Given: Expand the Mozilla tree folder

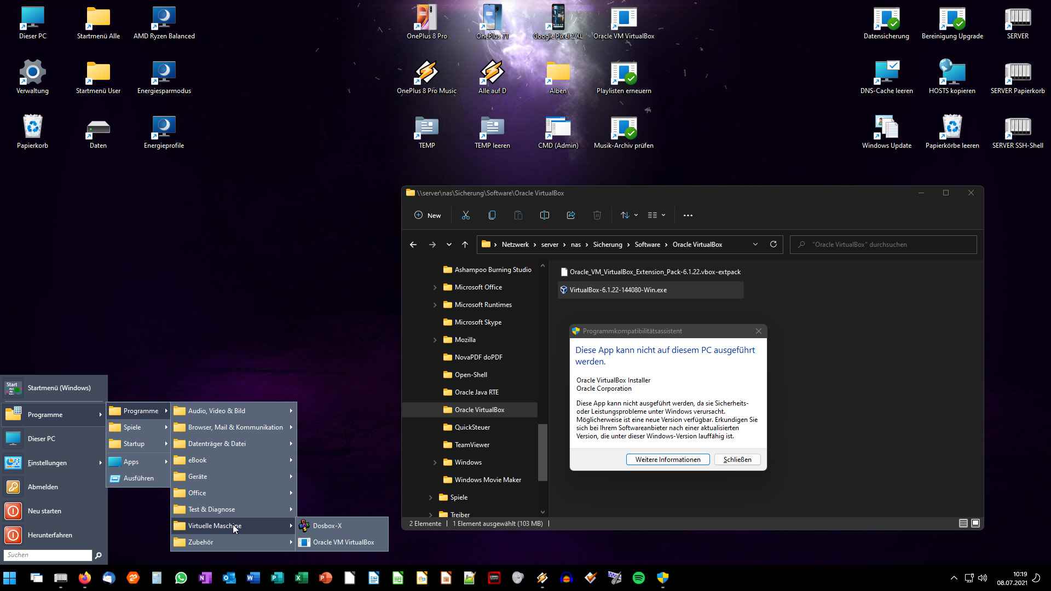Looking at the screenshot, I should pos(435,340).
